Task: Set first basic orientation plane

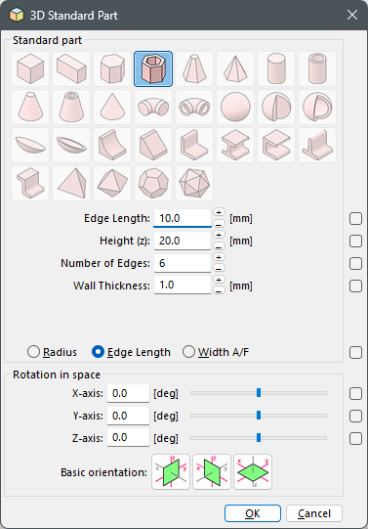Action: coord(171,471)
